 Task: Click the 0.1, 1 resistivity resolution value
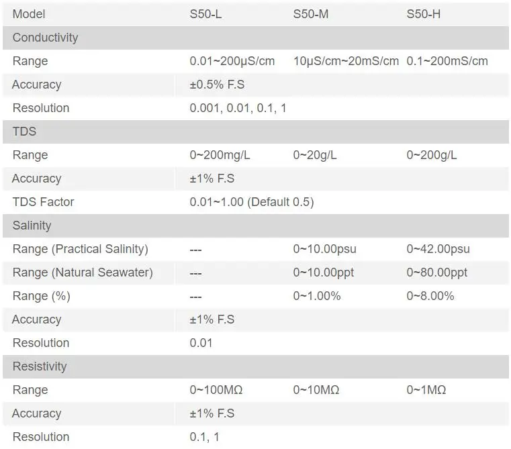[x=204, y=437]
